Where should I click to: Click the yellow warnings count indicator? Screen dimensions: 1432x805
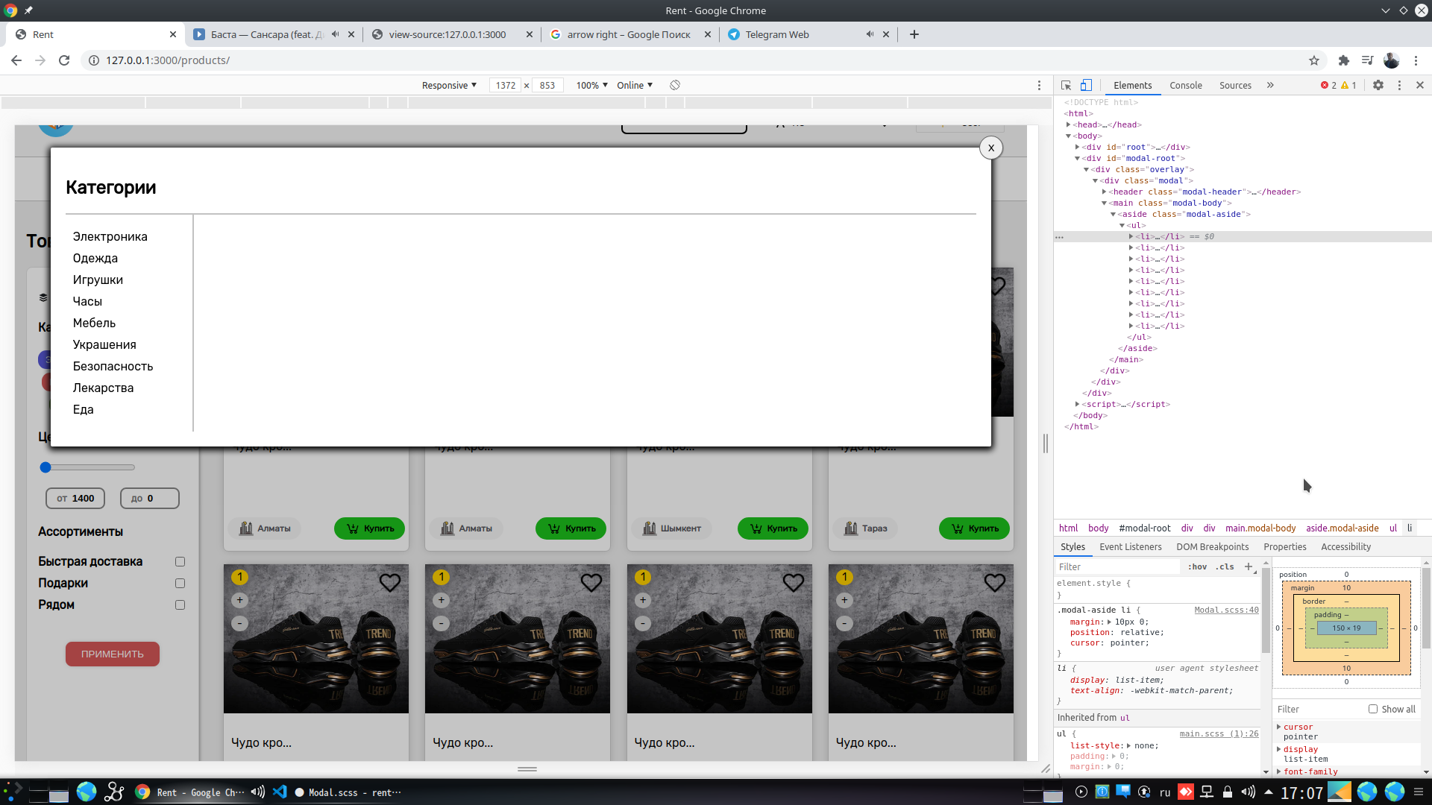(x=1348, y=85)
